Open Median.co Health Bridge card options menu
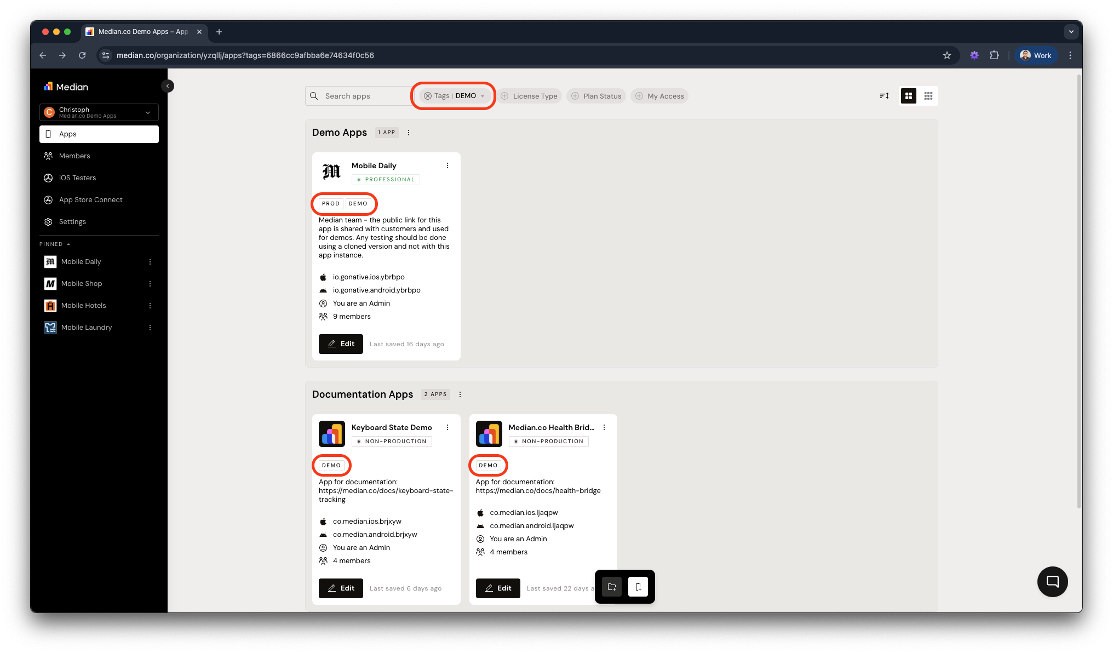 tap(604, 427)
